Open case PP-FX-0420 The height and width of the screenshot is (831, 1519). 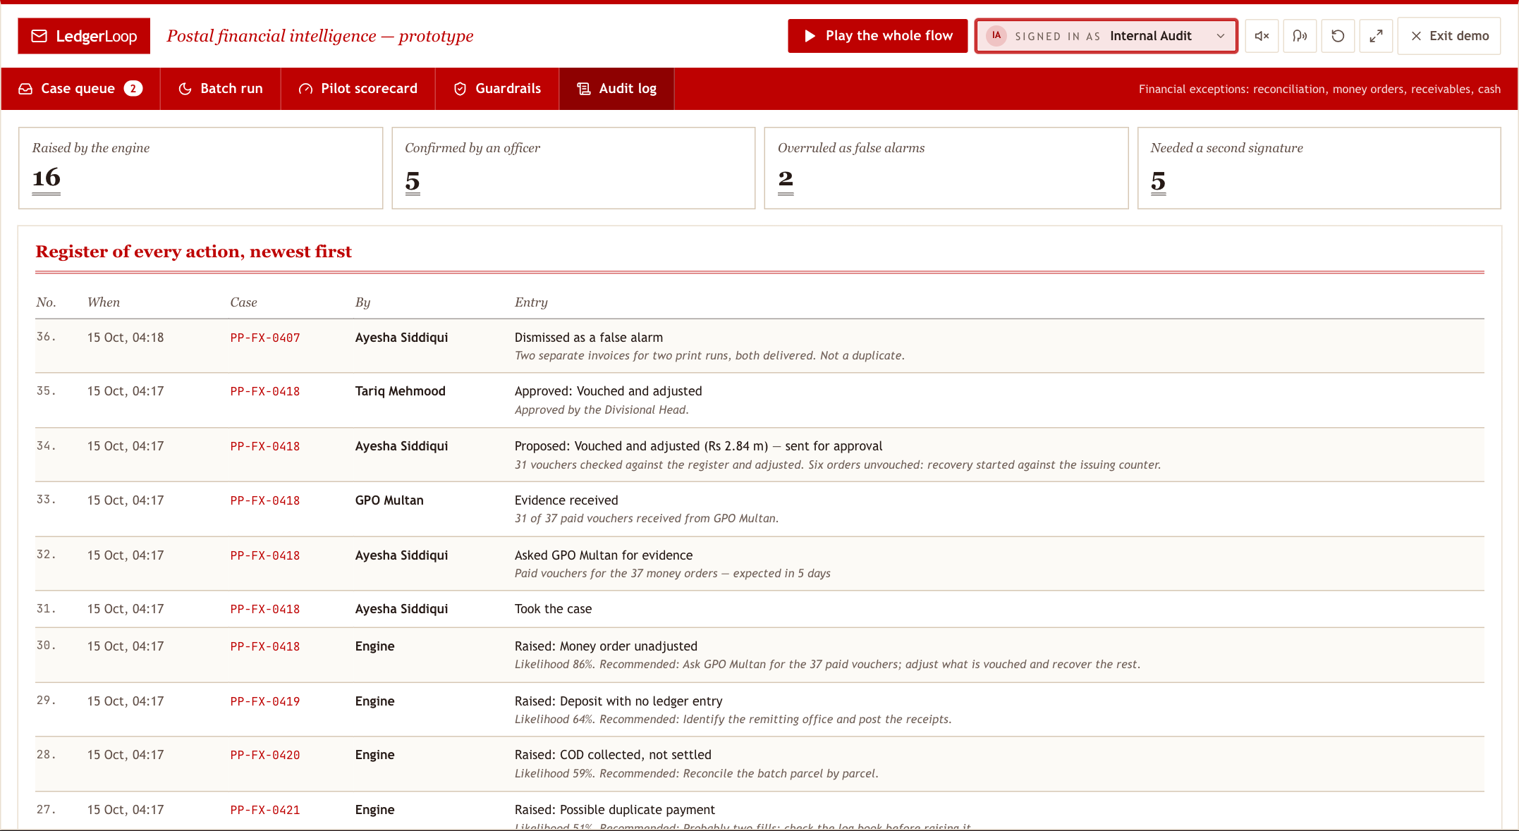click(x=265, y=756)
